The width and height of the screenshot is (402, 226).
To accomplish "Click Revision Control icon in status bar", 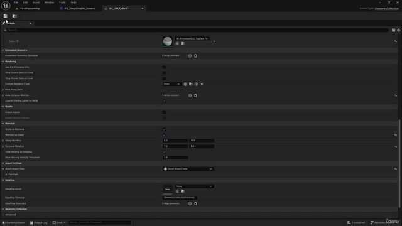I will [x=372, y=223].
